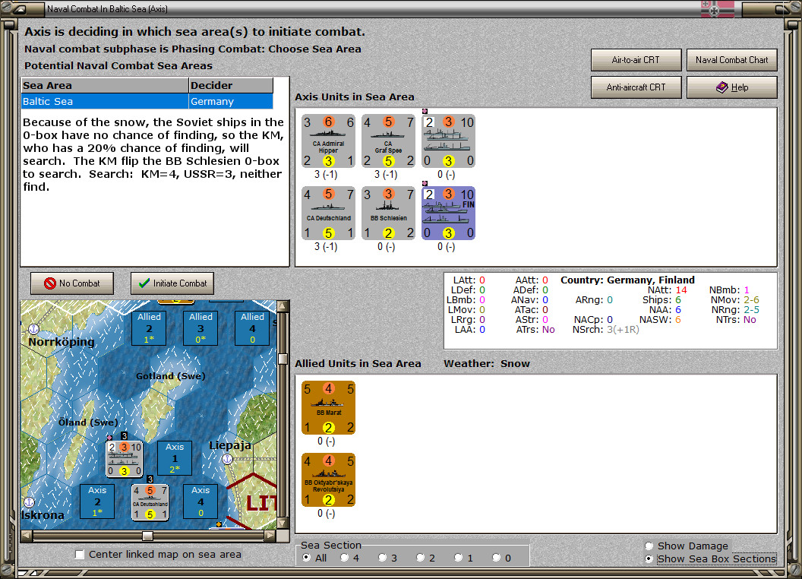
Task: Click map horizontal scrollbar left arrow
Action: 27,536
